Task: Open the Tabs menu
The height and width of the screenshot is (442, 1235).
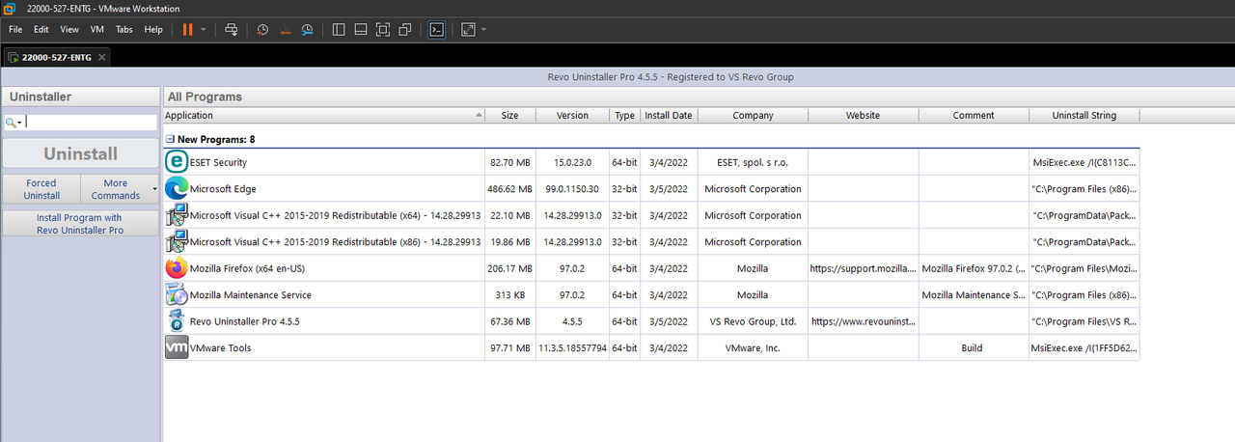Action: tap(124, 29)
